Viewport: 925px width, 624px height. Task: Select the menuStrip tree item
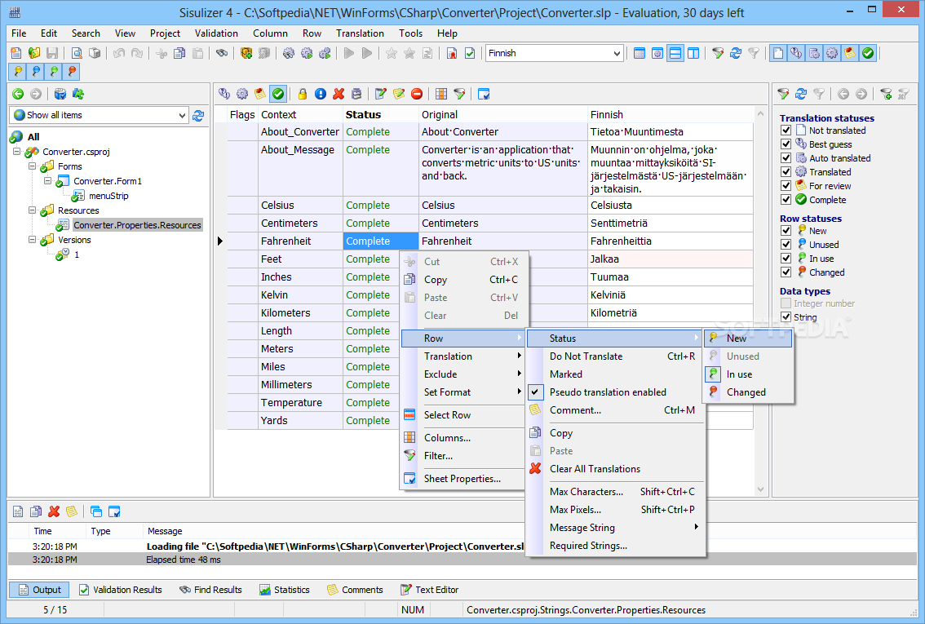point(108,196)
